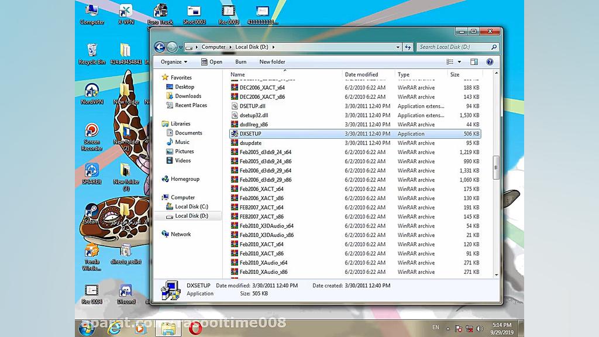Viewport: 599px width, 337px height.
Task: Sort files by the Date modified column
Action: (x=362, y=75)
